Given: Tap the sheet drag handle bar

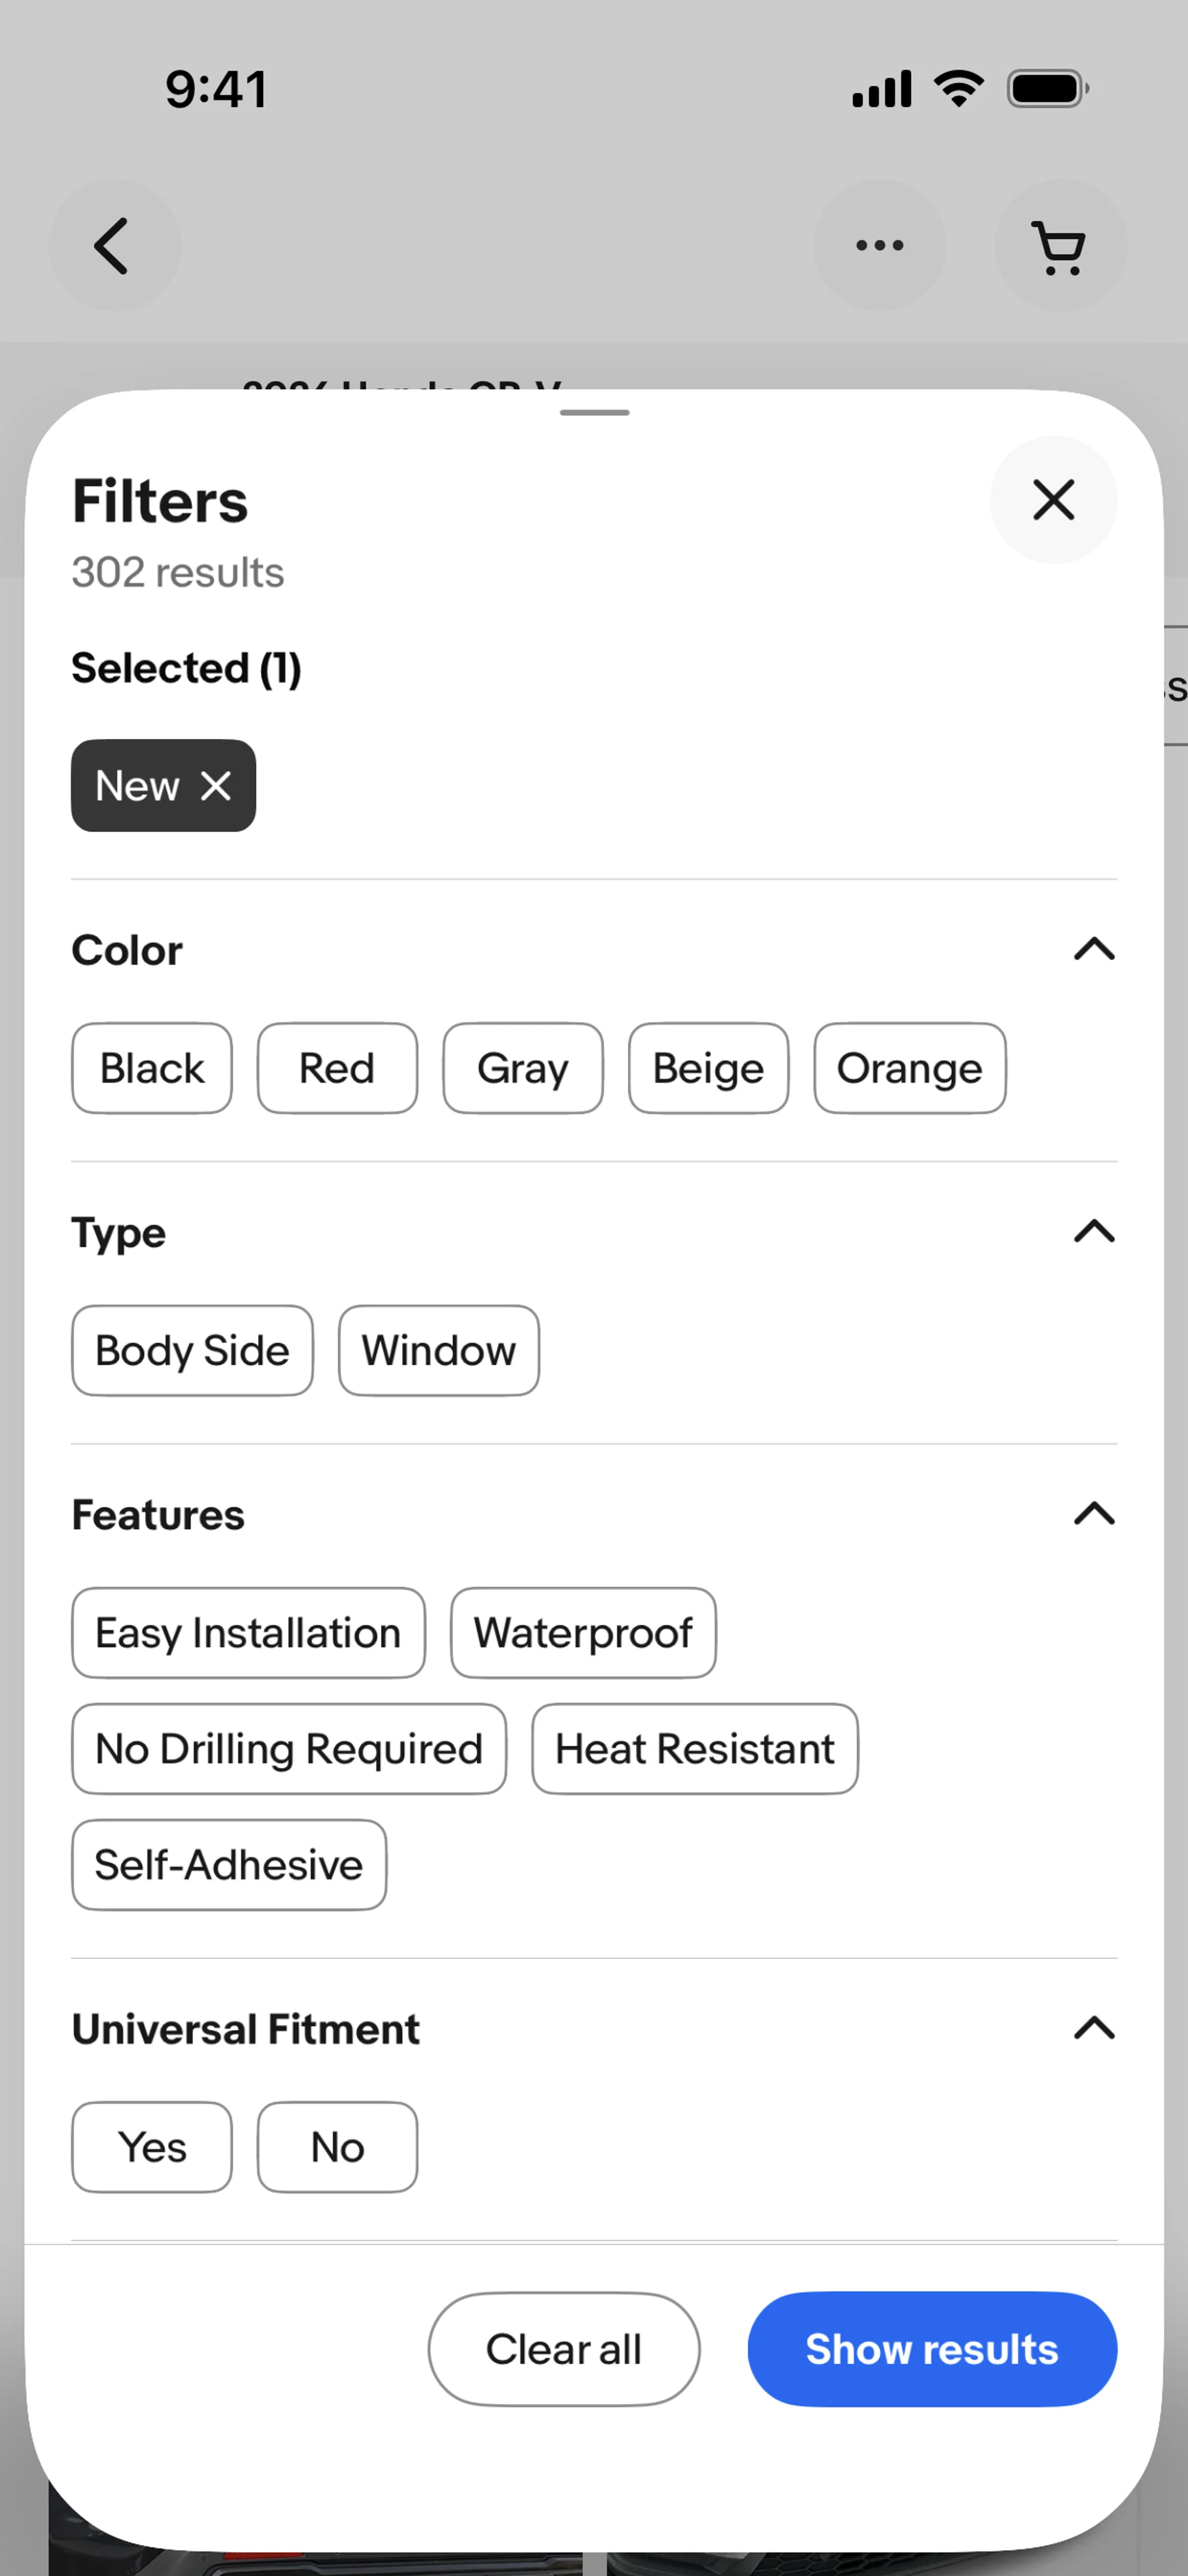Looking at the screenshot, I should [594, 413].
